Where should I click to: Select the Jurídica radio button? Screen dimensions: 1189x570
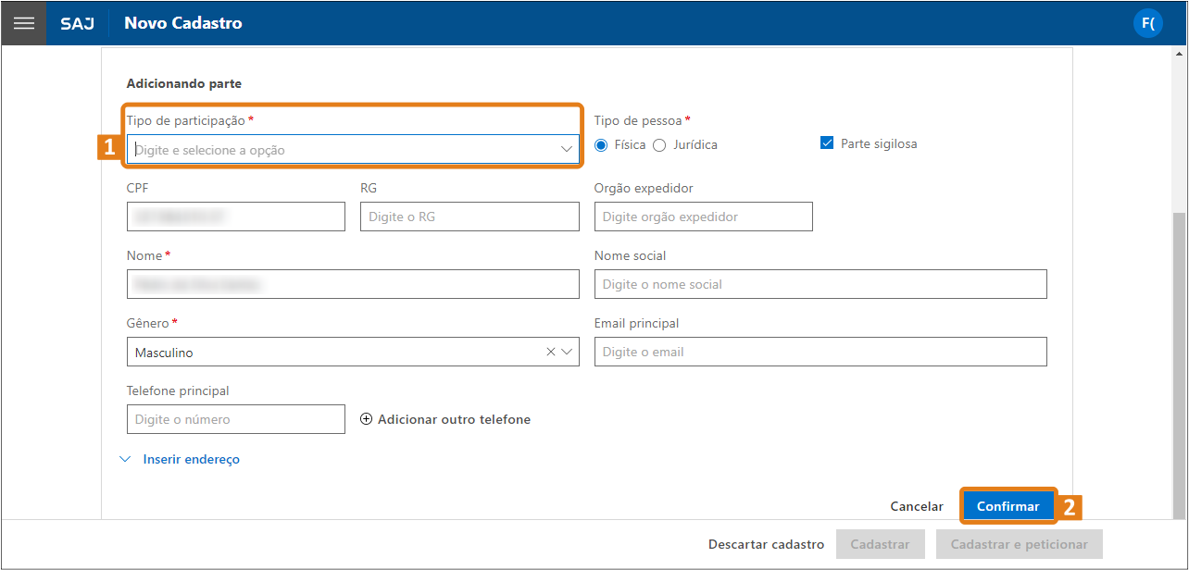pyautogui.click(x=659, y=144)
